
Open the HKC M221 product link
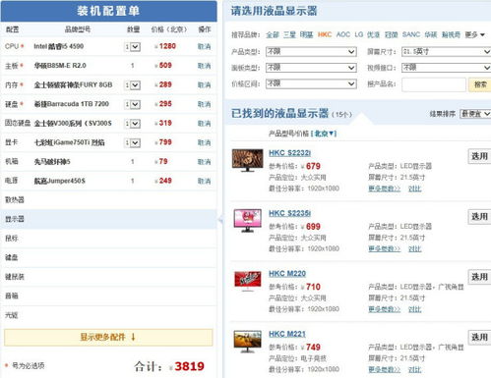tap(287, 334)
